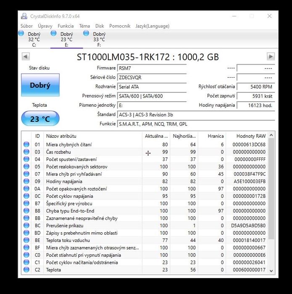Click the Dobrý health status button
Screen dimensions: 292x294
pos(40,85)
